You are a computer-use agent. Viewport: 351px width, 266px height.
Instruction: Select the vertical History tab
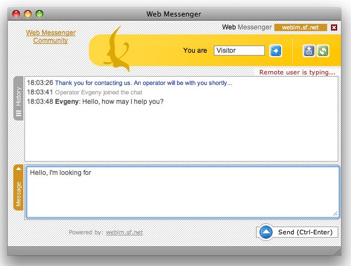pyautogui.click(x=18, y=97)
